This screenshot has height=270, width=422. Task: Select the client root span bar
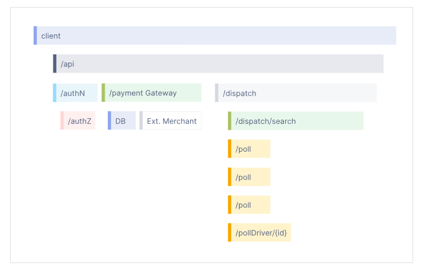215,36
